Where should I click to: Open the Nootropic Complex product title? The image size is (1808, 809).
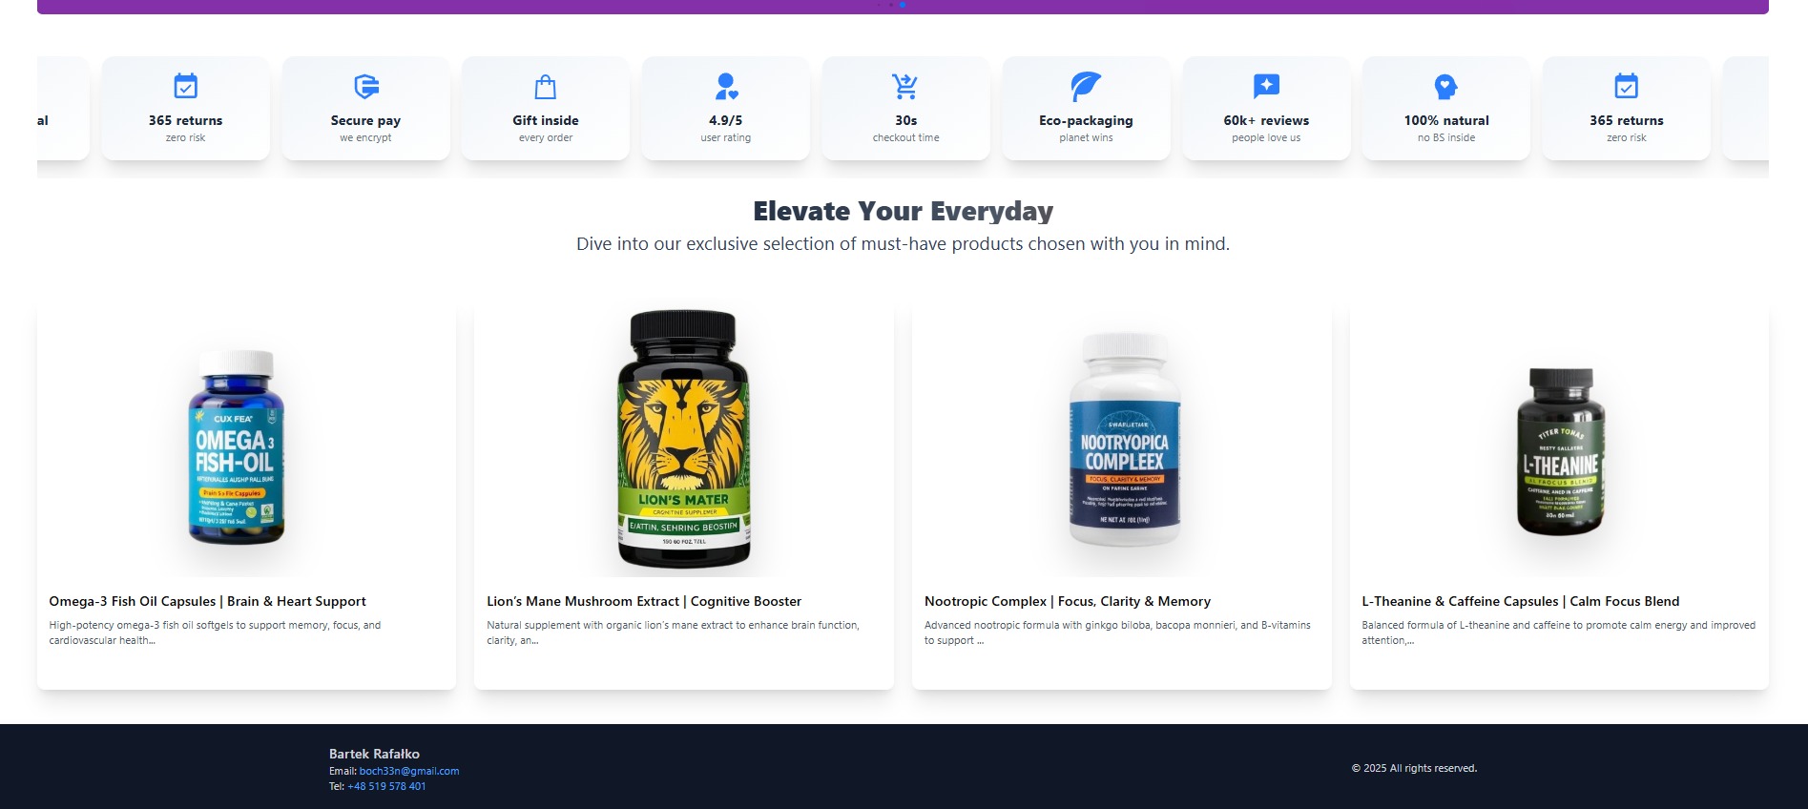click(1068, 601)
